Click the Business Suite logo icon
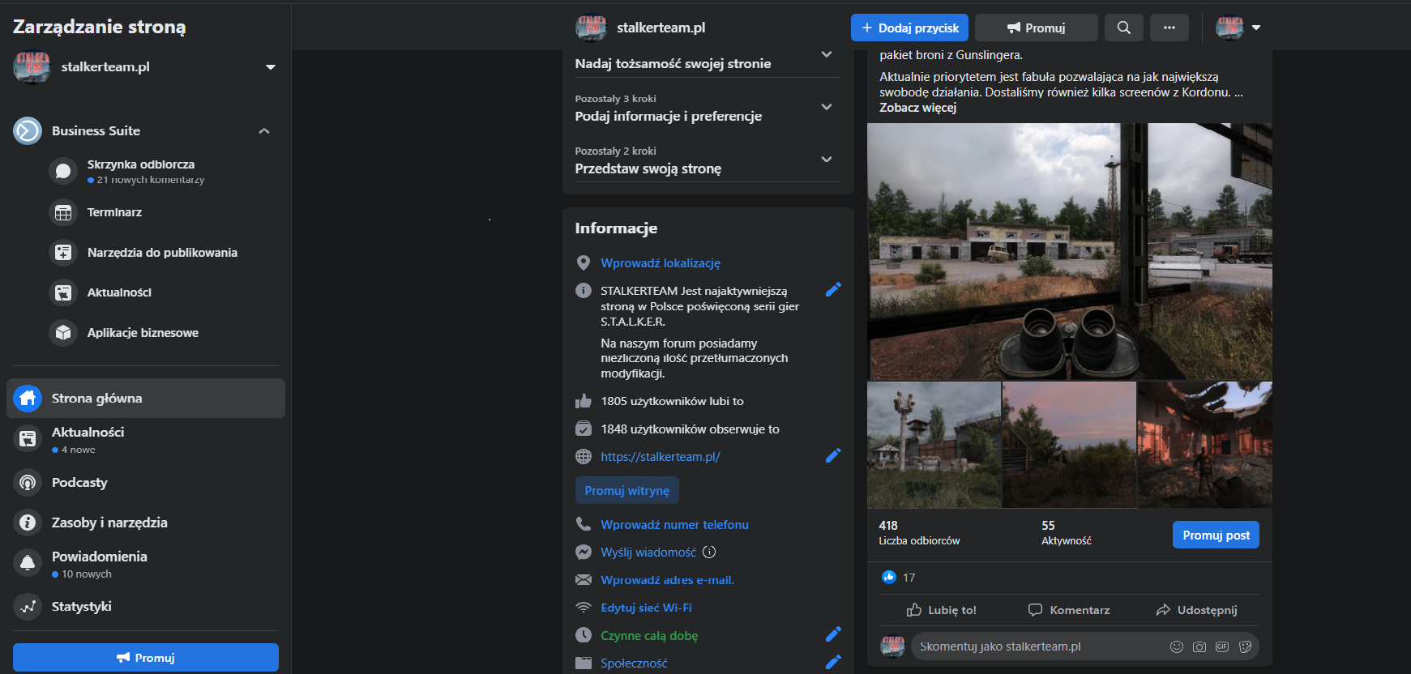Image resolution: width=1411 pixels, height=674 pixels. [28, 130]
